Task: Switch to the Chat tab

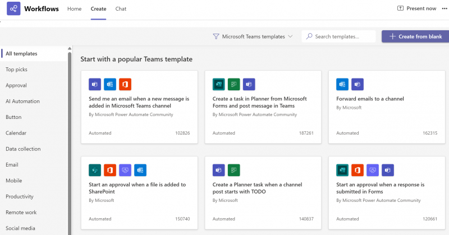Action: [x=121, y=9]
